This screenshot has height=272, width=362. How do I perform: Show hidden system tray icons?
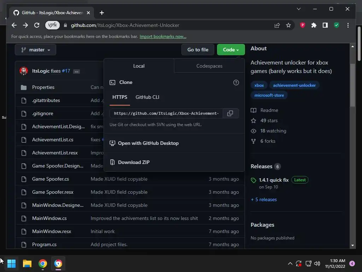(290, 263)
